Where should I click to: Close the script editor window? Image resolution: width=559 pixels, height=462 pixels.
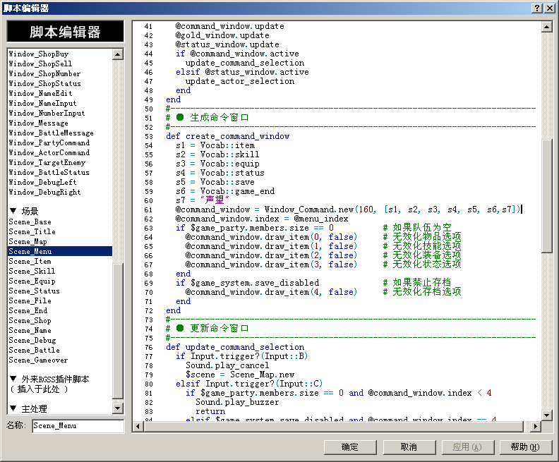click(x=549, y=8)
